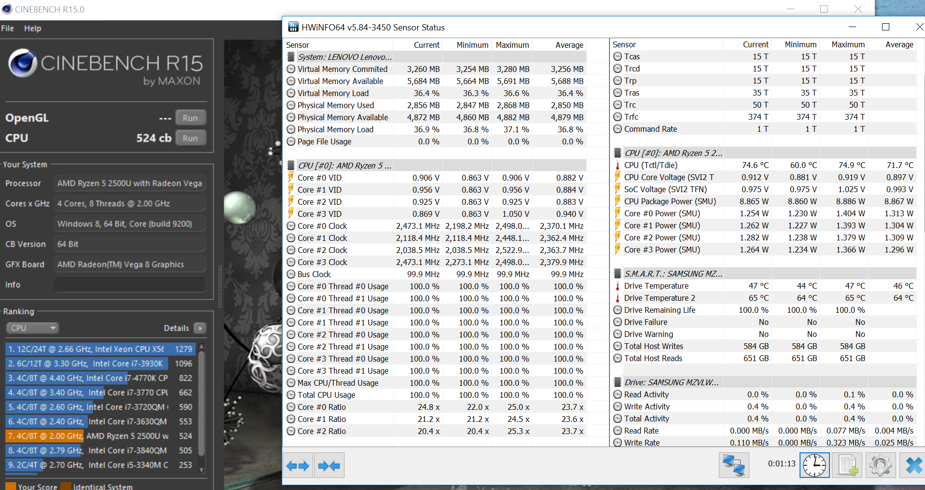Click the Processor name field in Cinebench
Image resolution: width=925 pixels, height=490 pixels.
pos(130,183)
